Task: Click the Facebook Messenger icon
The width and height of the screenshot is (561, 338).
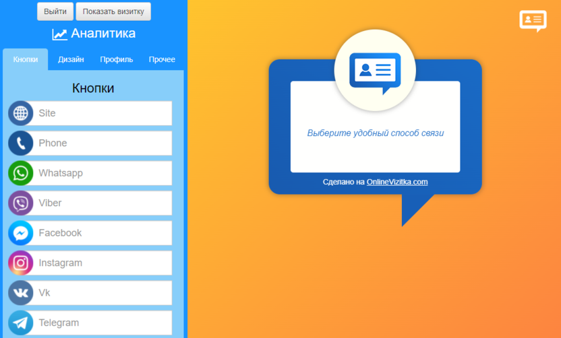Action: coord(21,233)
